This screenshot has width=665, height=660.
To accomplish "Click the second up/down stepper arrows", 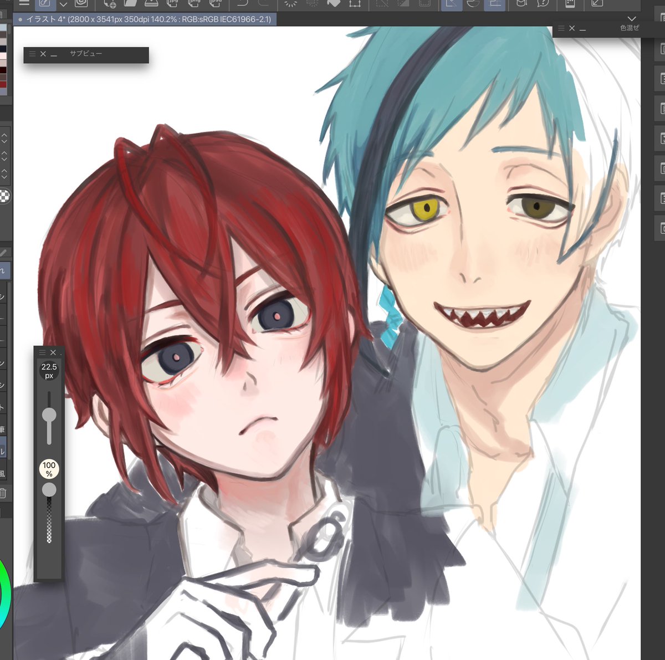I will tap(4, 156).
